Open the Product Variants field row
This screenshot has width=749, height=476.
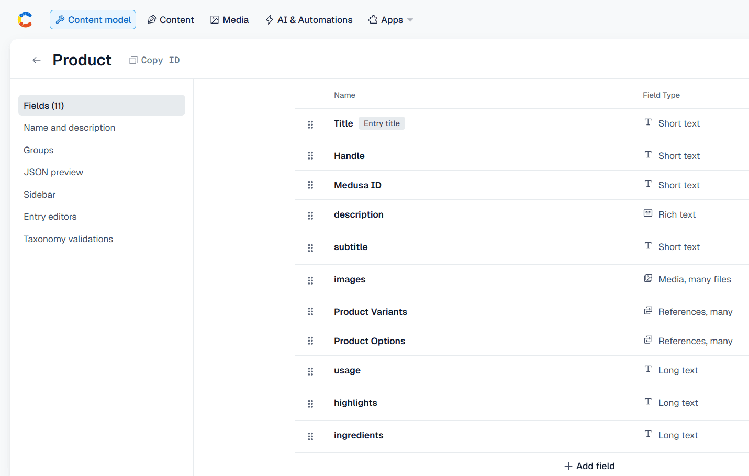[x=371, y=312]
